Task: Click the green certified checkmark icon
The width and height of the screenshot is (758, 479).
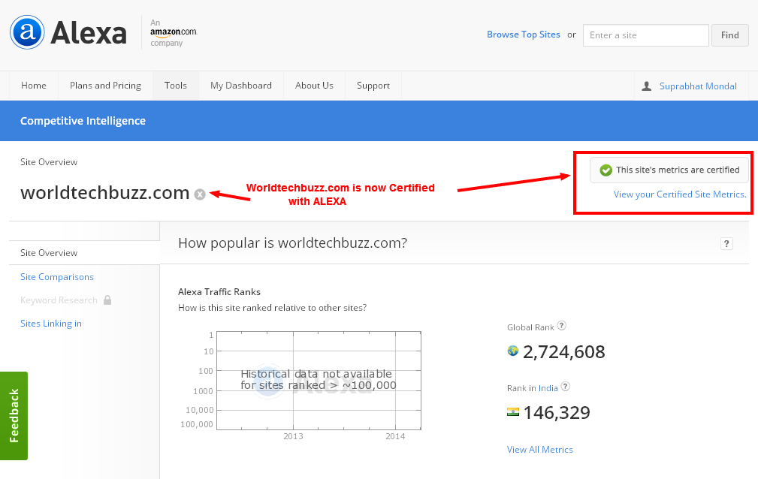Action: point(605,170)
